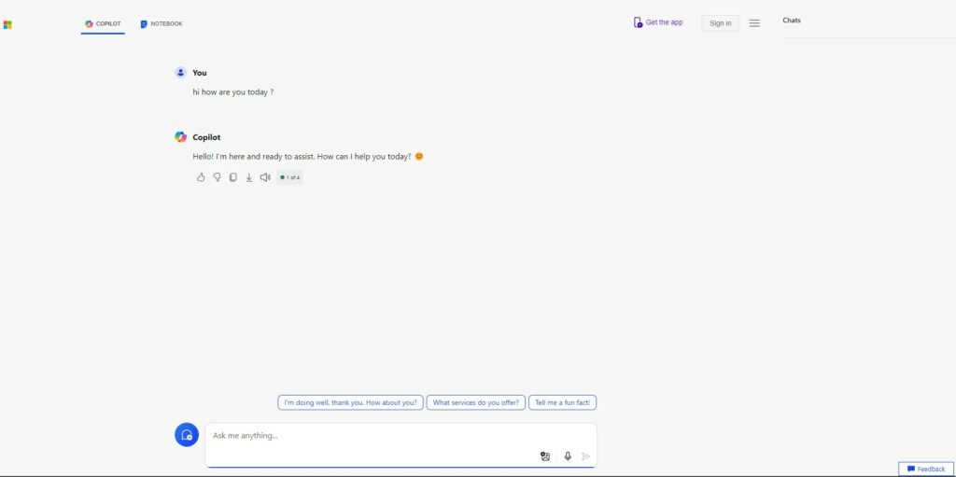Like the response with thumbs up
The width and height of the screenshot is (956, 477).
click(x=201, y=177)
